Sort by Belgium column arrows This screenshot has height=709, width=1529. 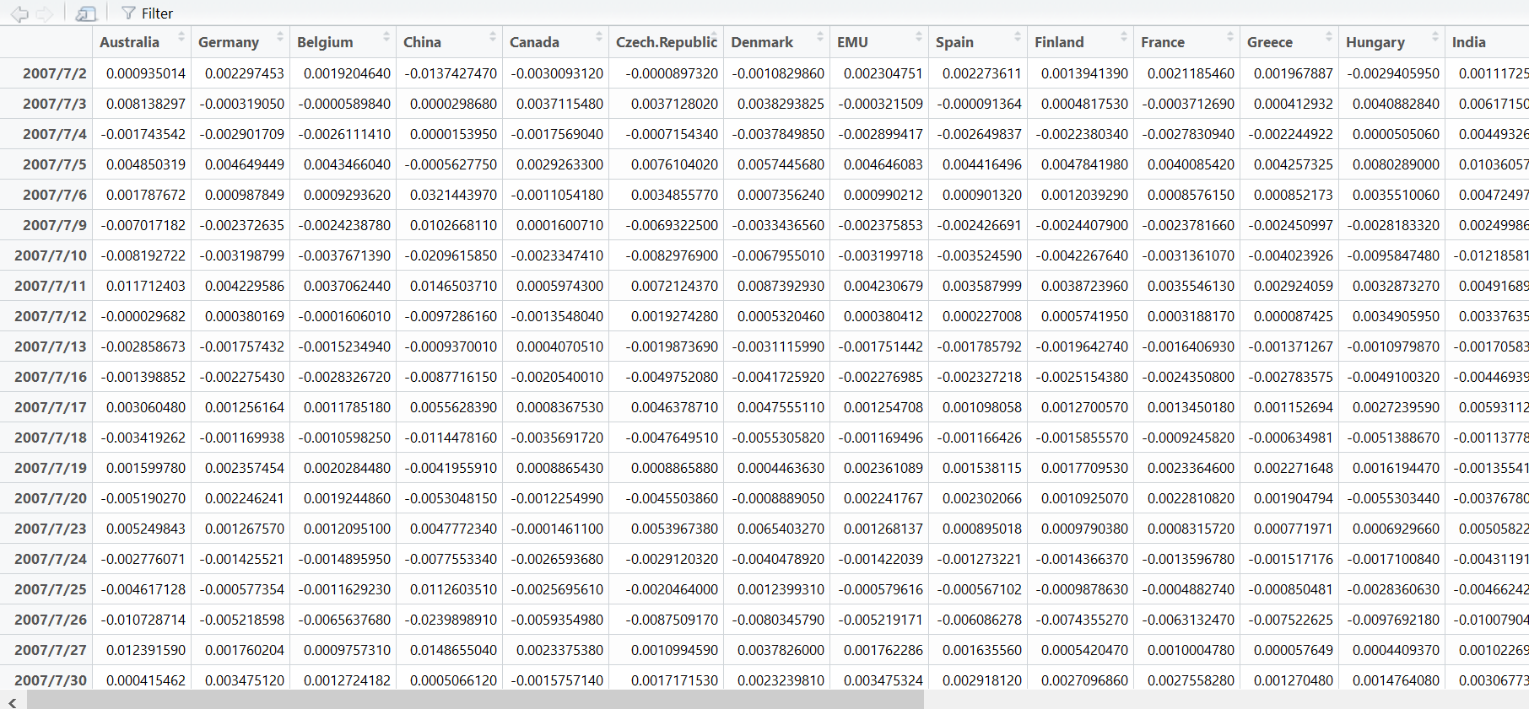click(x=386, y=38)
